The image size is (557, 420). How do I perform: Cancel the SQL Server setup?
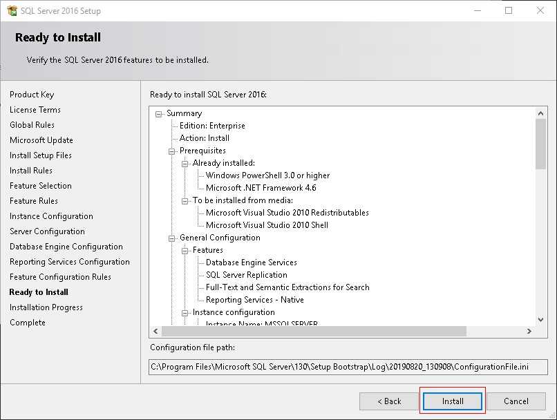(x=516, y=401)
